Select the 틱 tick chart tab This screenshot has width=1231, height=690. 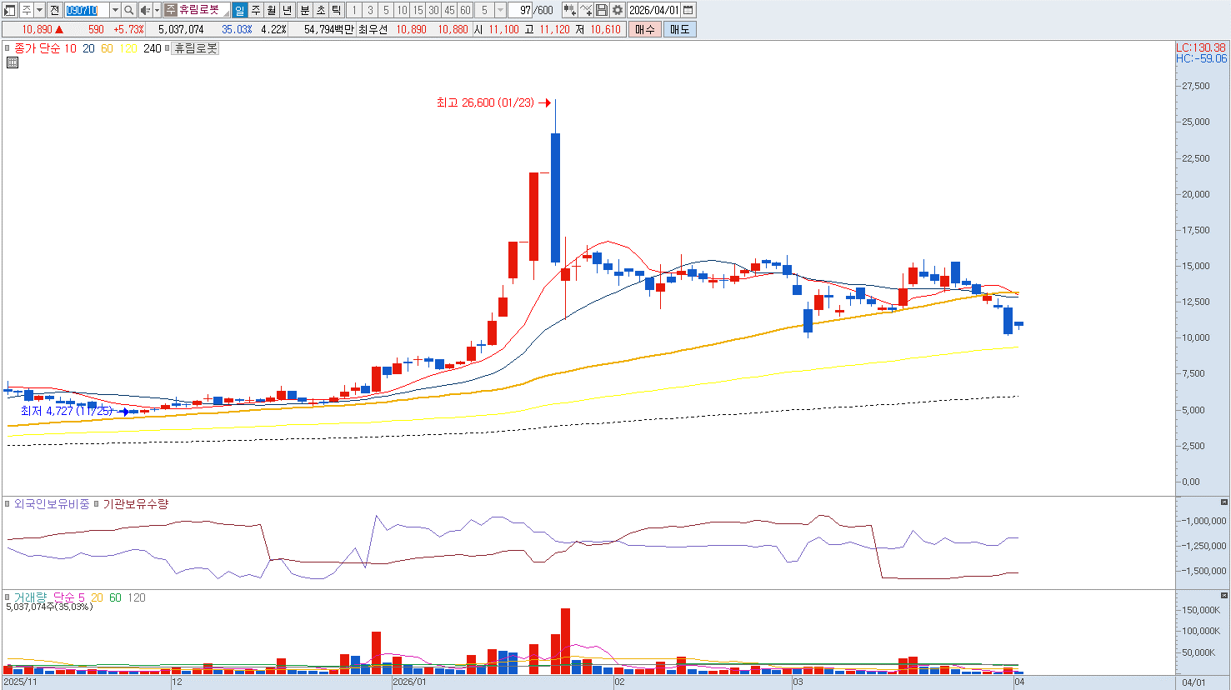pos(336,10)
